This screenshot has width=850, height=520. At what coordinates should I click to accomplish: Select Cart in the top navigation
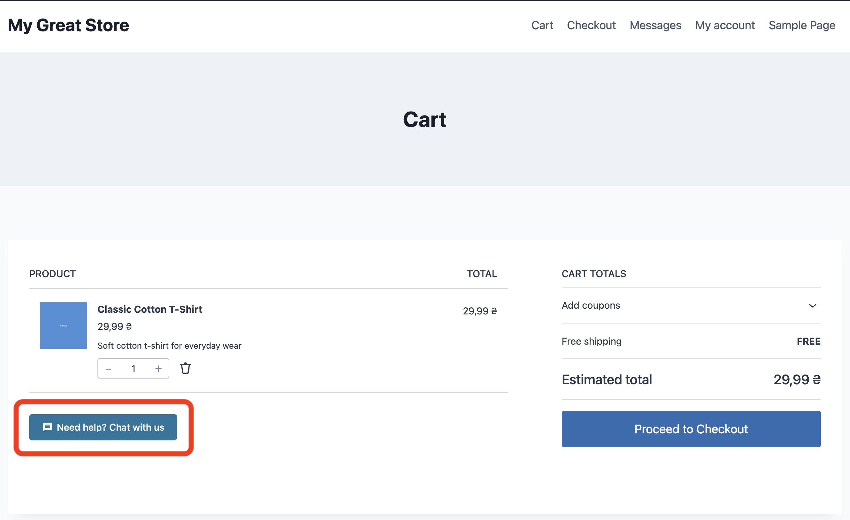pos(542,25)
